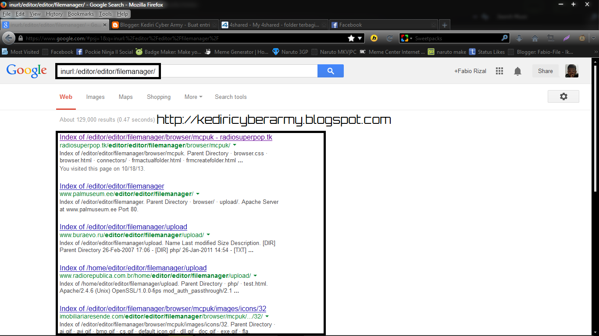Expand the radiosuperpop.tk result options arrow

235,145
